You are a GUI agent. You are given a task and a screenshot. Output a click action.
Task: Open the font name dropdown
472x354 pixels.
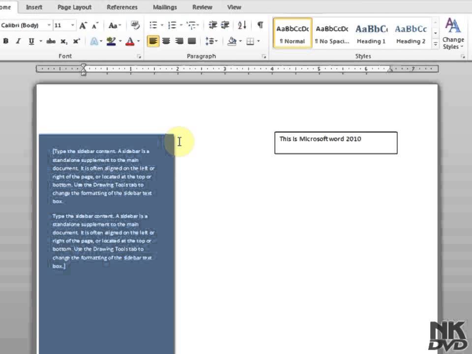click(49, 25)
